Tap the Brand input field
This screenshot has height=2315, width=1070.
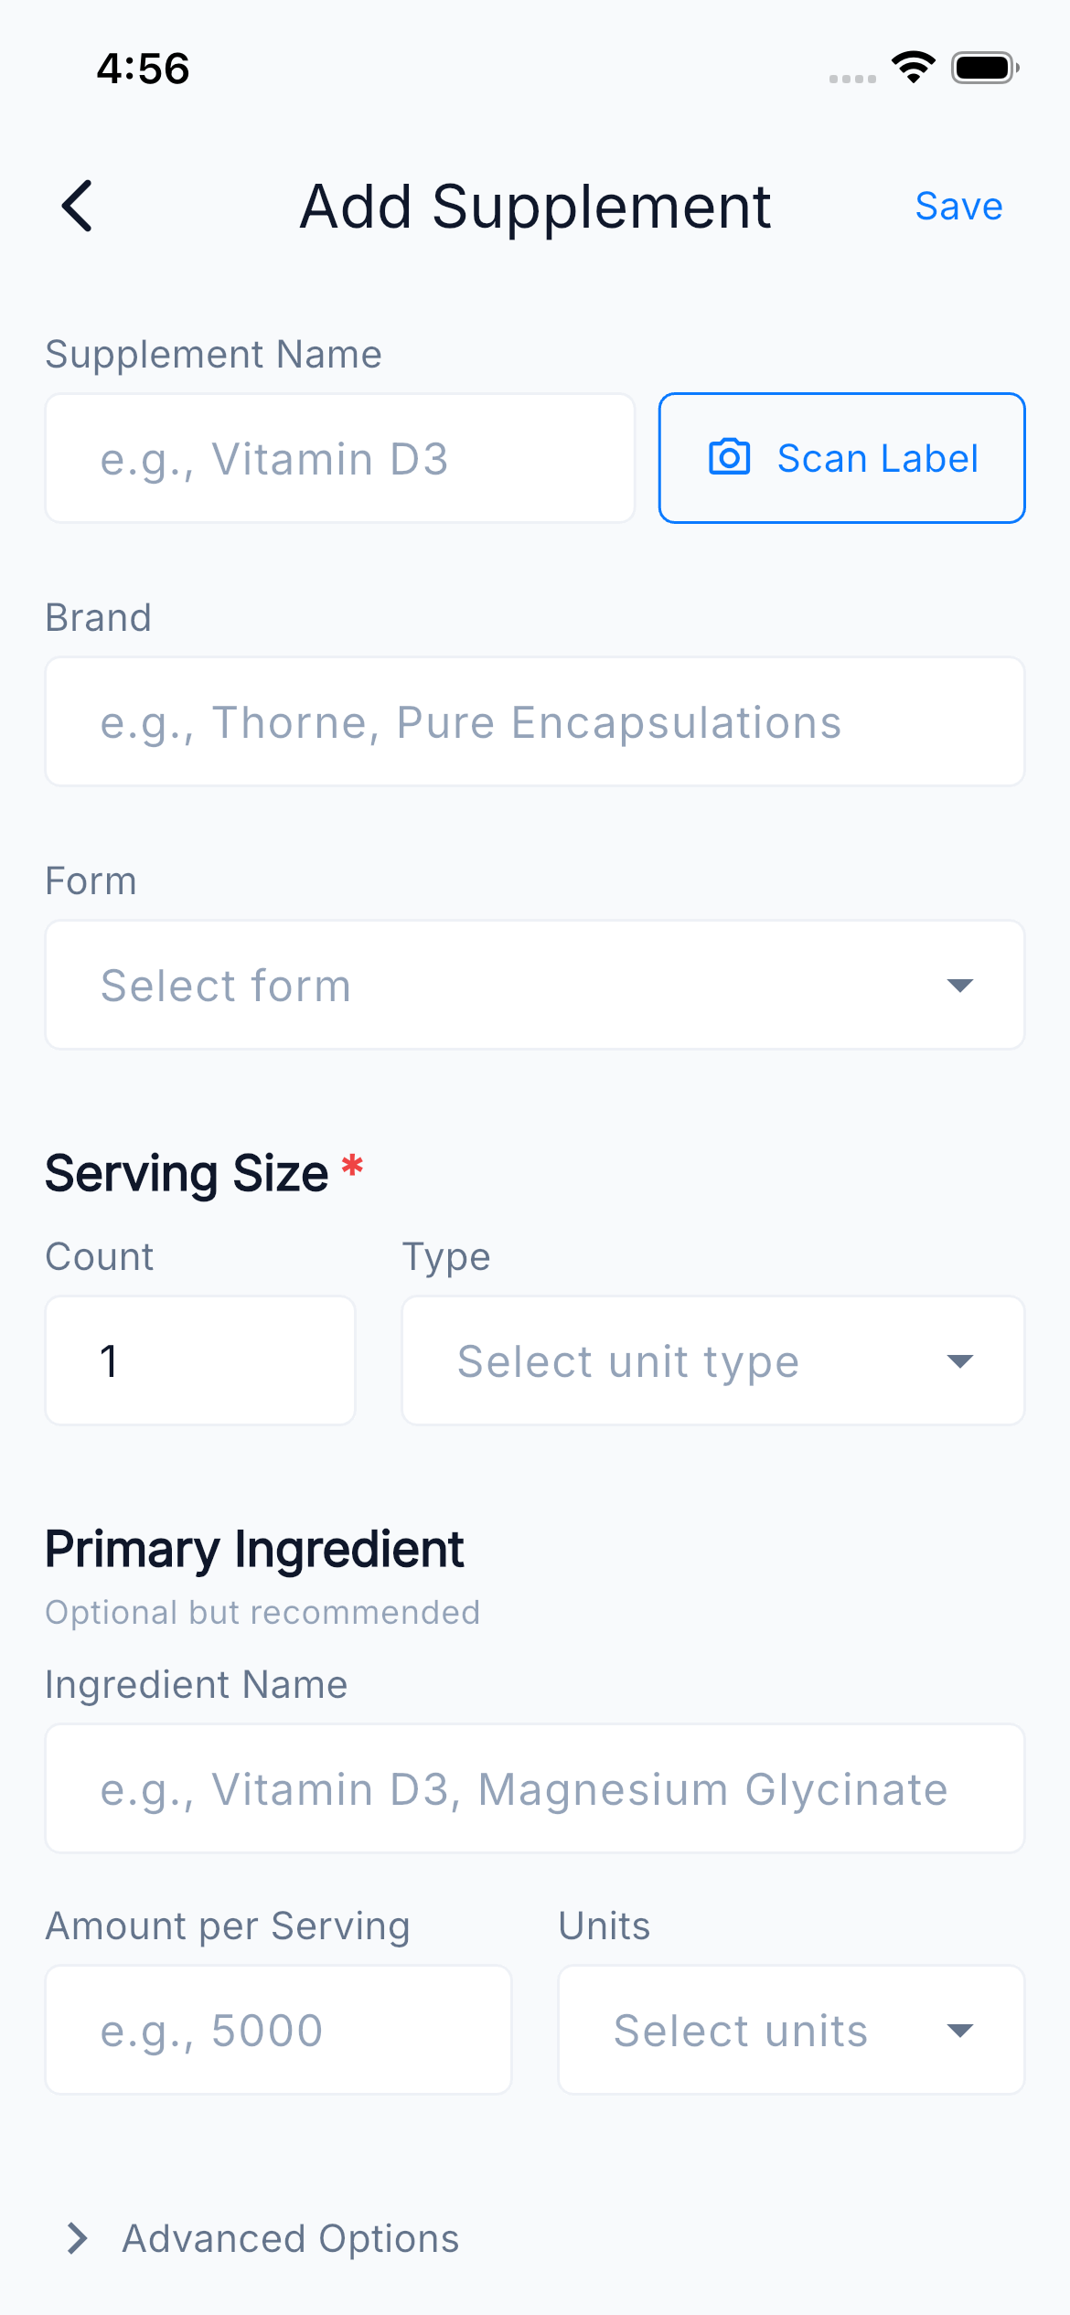point(535,721)
